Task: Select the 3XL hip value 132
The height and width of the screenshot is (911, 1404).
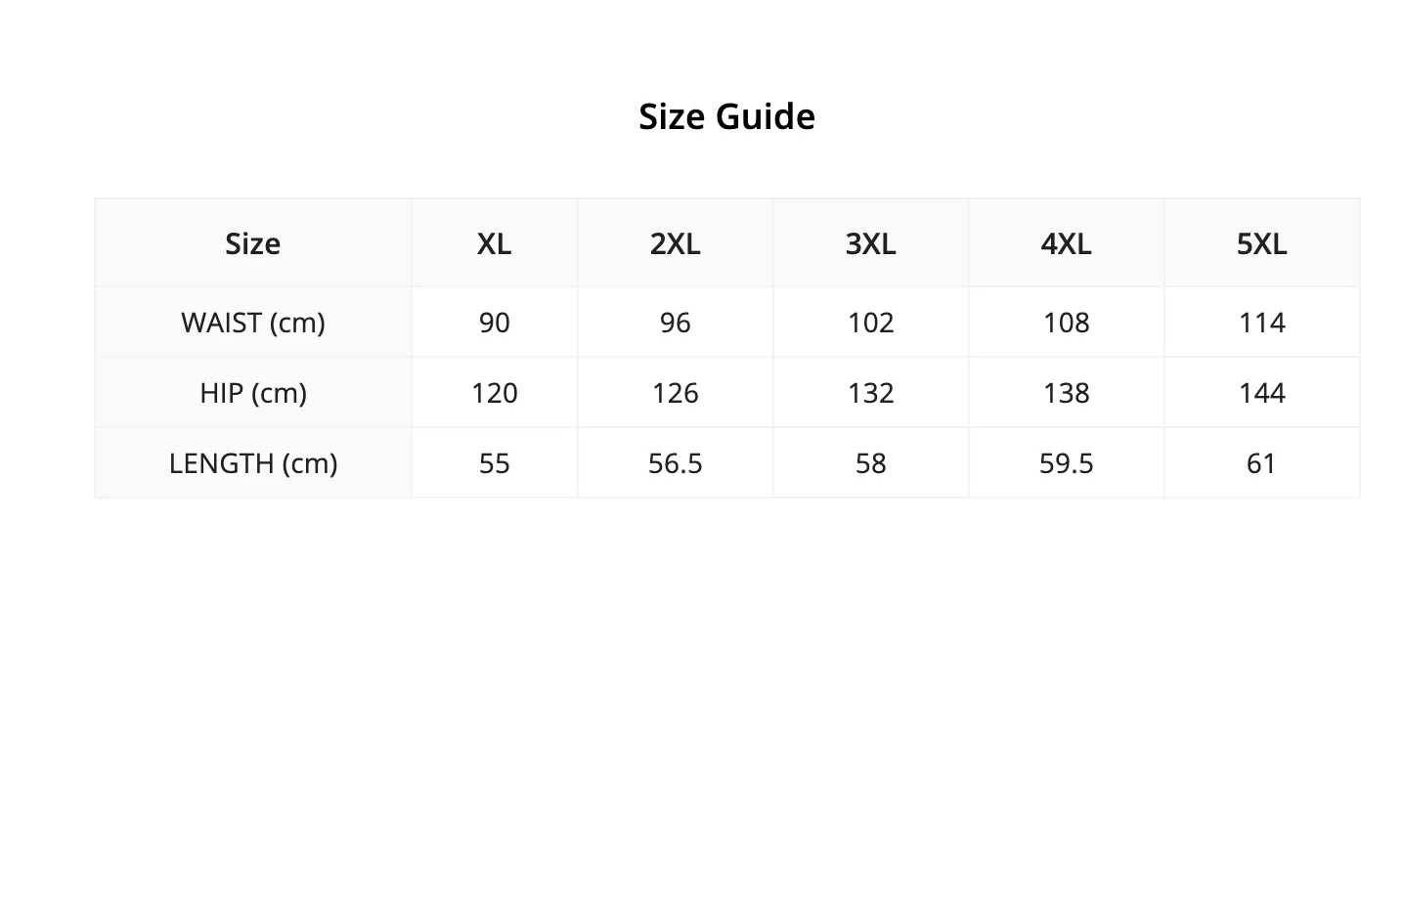Action: click(871, 393)
